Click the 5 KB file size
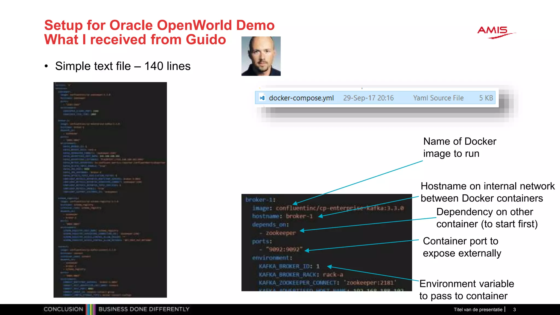This screenshot has height=315, width=560. 486,98
